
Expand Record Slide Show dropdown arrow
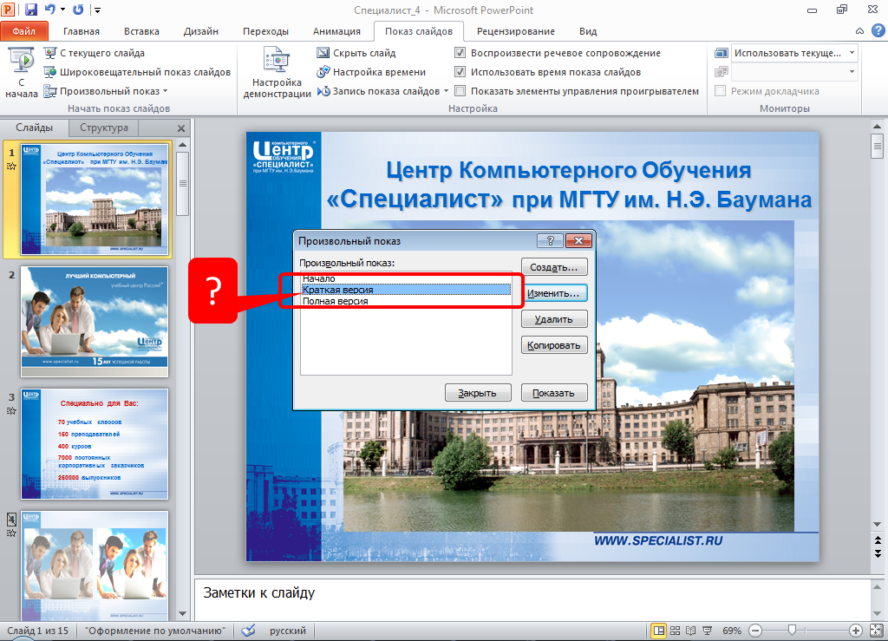(447, 91)
